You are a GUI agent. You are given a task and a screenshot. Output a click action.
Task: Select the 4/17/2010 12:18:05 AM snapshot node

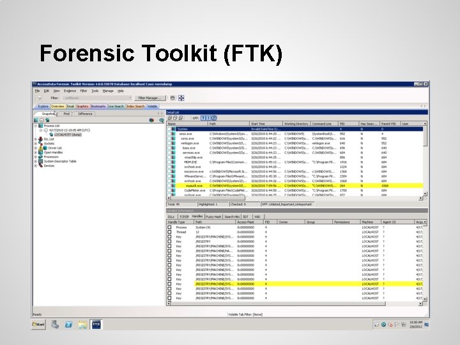pyautogui.click(x=70, y=130)
